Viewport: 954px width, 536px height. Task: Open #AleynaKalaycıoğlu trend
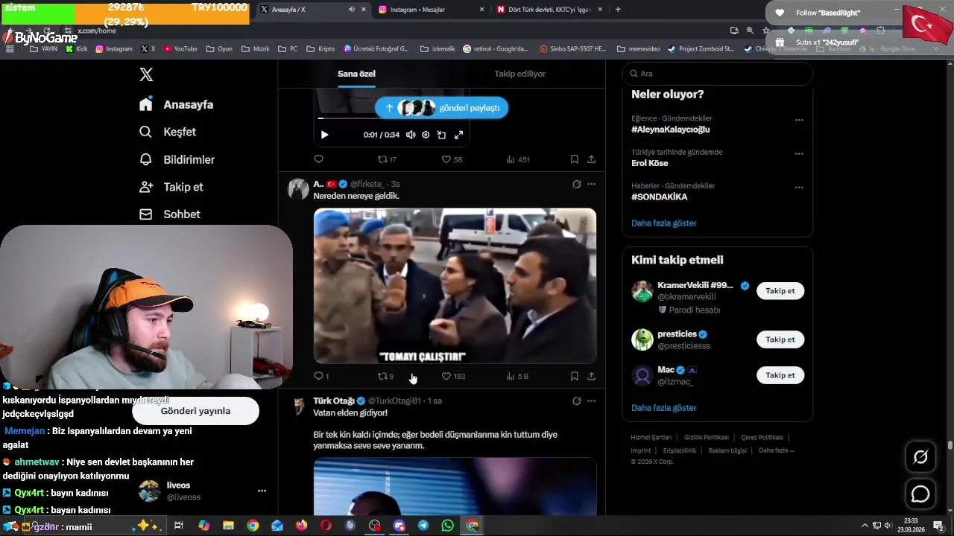(670, 130)
